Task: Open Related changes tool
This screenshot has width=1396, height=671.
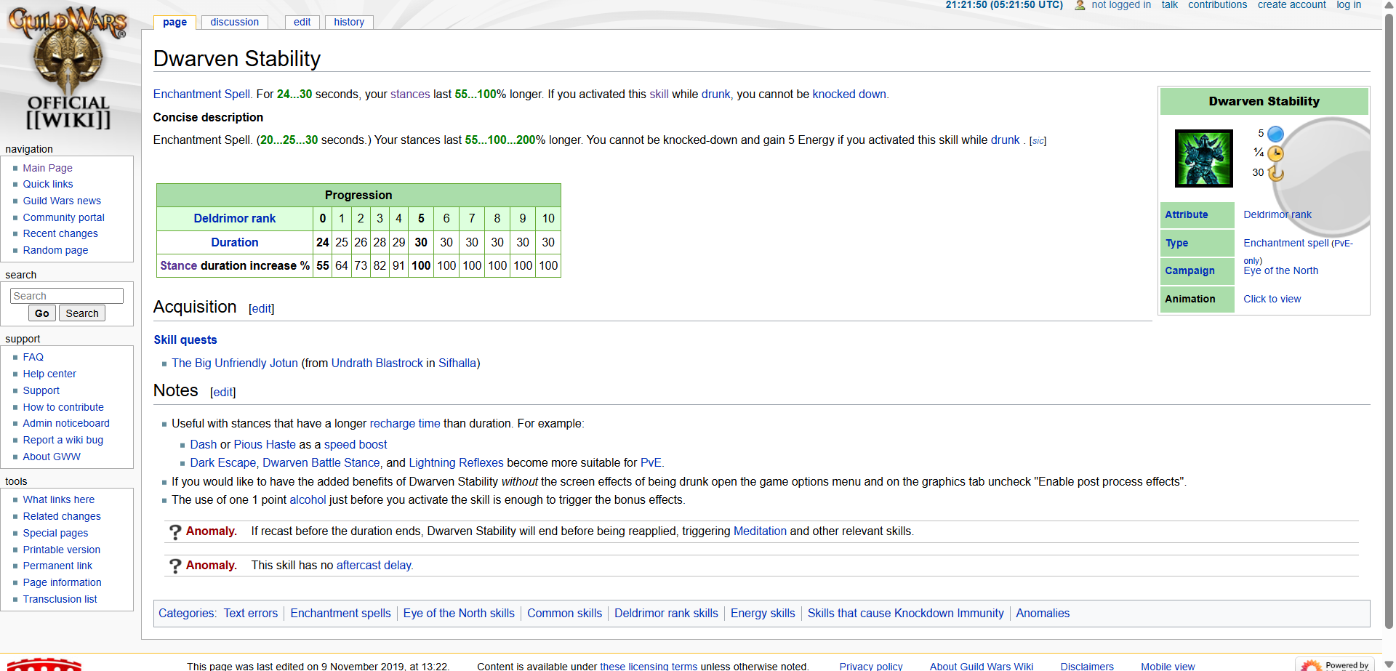Action: point(62,516)
